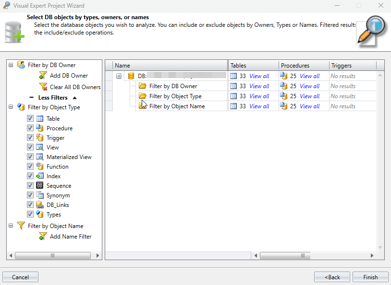Click the DB_Links type icon
The height and width of the screenshot is (285, 391).
(x=40, y=205)
